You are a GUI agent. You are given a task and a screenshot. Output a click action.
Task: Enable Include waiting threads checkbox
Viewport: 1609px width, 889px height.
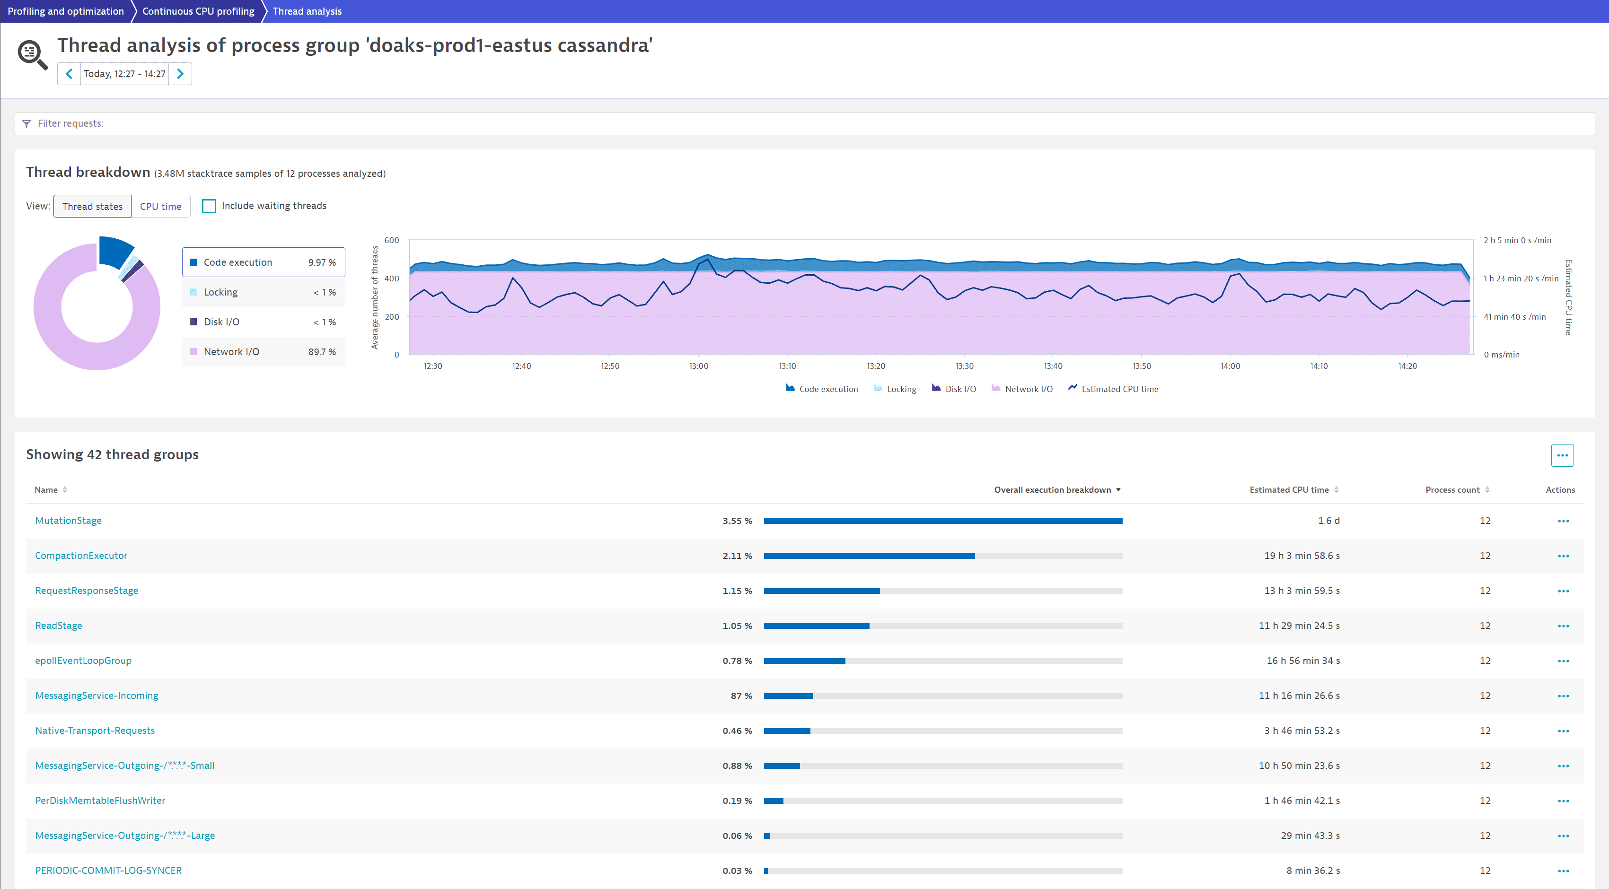tap(209, 206)
